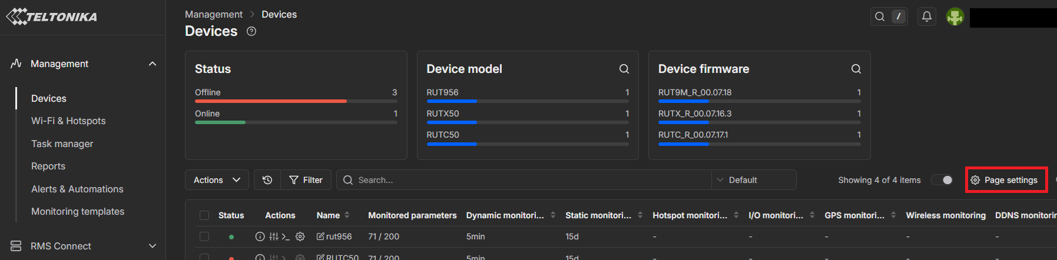Search device models with magnifier icon

(x=624, y=69)
